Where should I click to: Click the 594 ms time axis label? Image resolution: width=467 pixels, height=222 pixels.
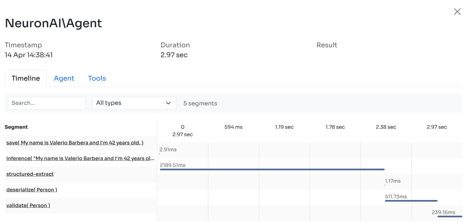tap(233, 127)
